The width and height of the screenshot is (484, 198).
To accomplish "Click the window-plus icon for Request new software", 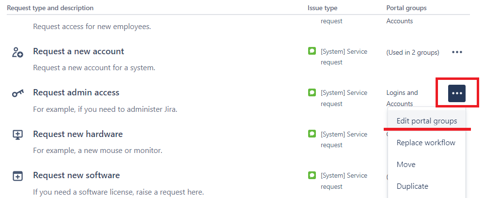I will point(17,176).
